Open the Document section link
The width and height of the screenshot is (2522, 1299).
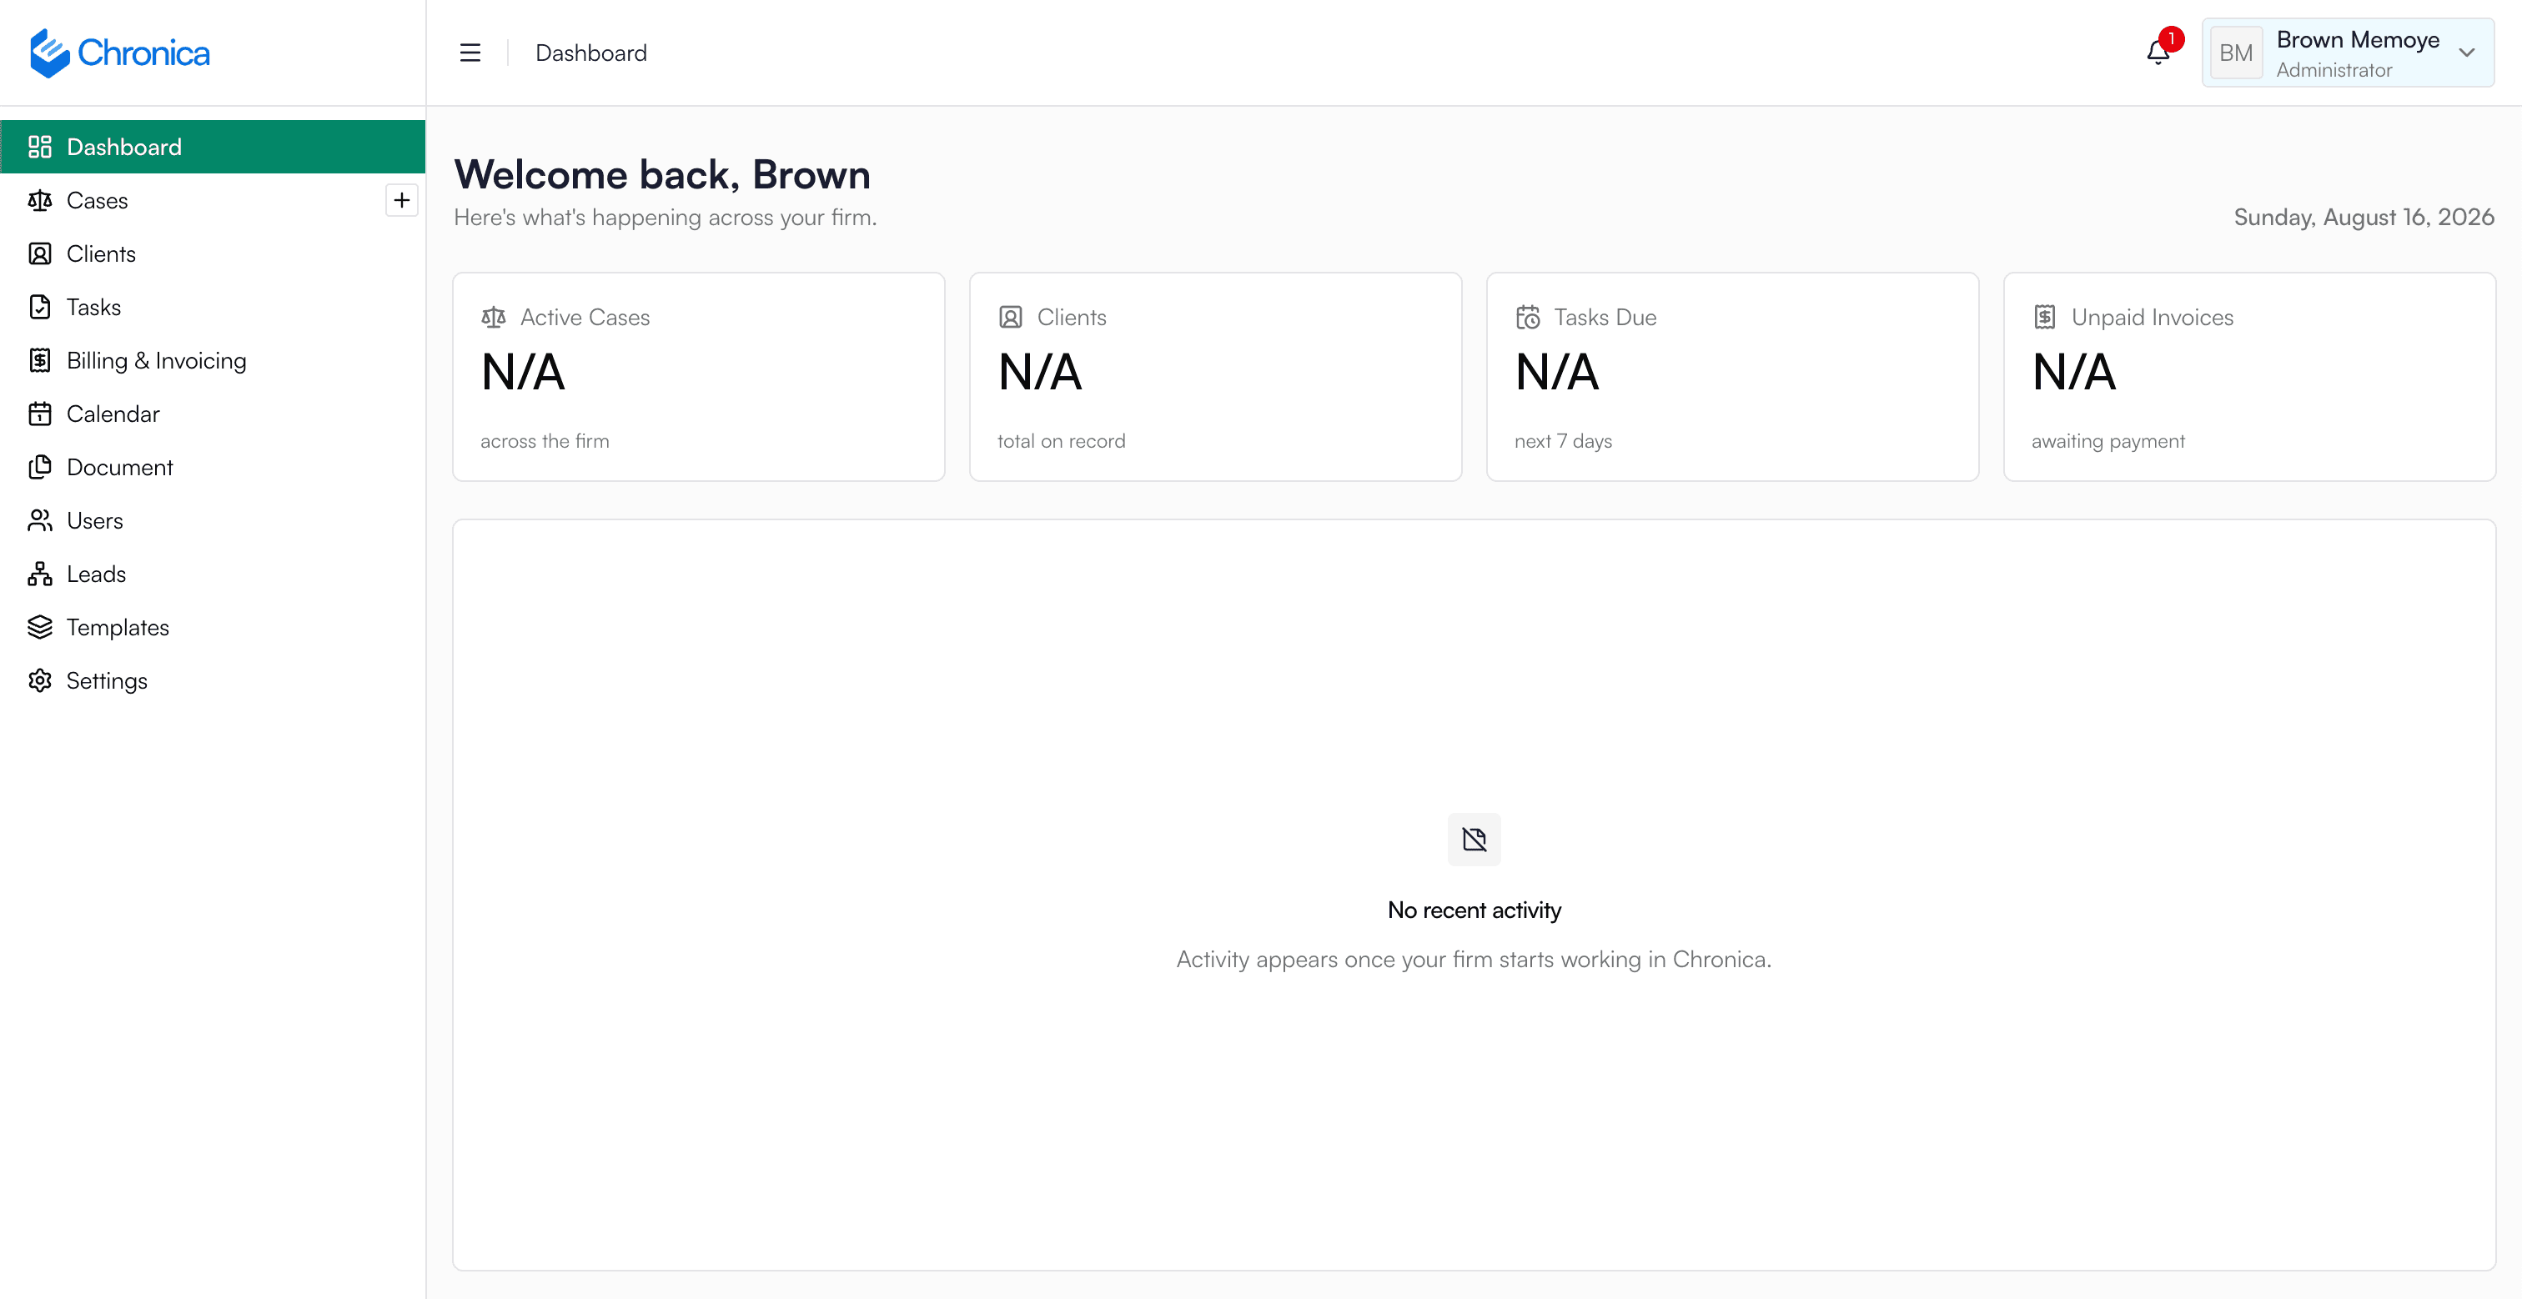tap(213, 467)
